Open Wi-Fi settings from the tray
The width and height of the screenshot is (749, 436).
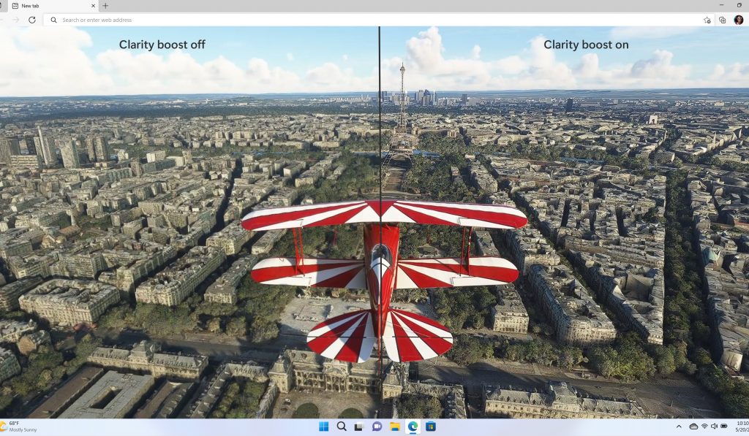click(x=704, y=426)
